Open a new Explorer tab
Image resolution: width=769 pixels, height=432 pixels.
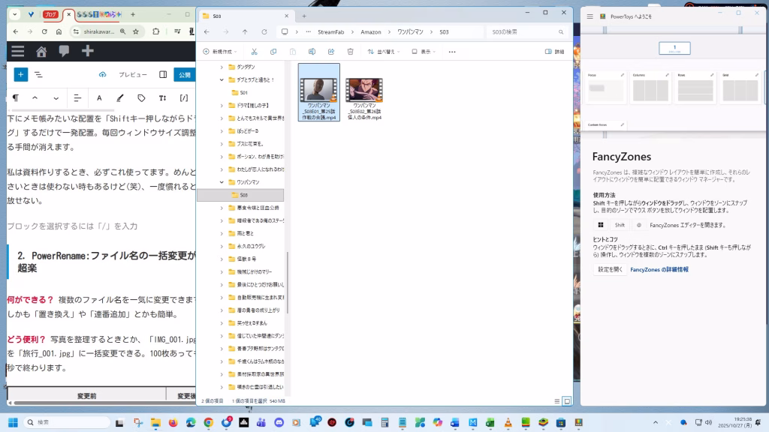click(304, 16)
